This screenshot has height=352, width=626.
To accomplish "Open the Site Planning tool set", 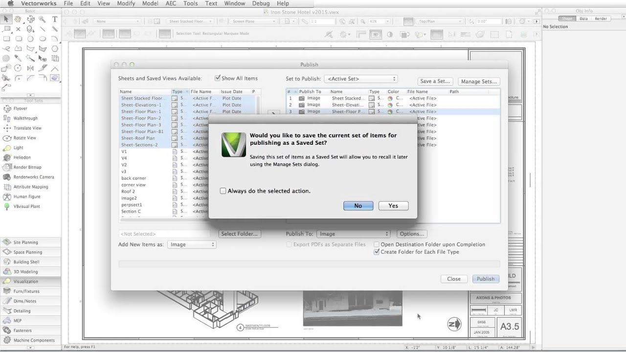I will pos(31,242).
